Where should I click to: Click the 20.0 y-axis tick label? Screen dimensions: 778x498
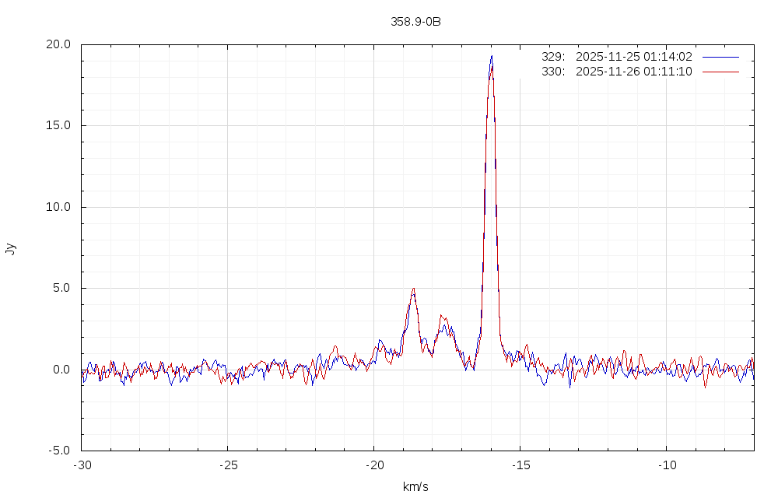[58, 44]
